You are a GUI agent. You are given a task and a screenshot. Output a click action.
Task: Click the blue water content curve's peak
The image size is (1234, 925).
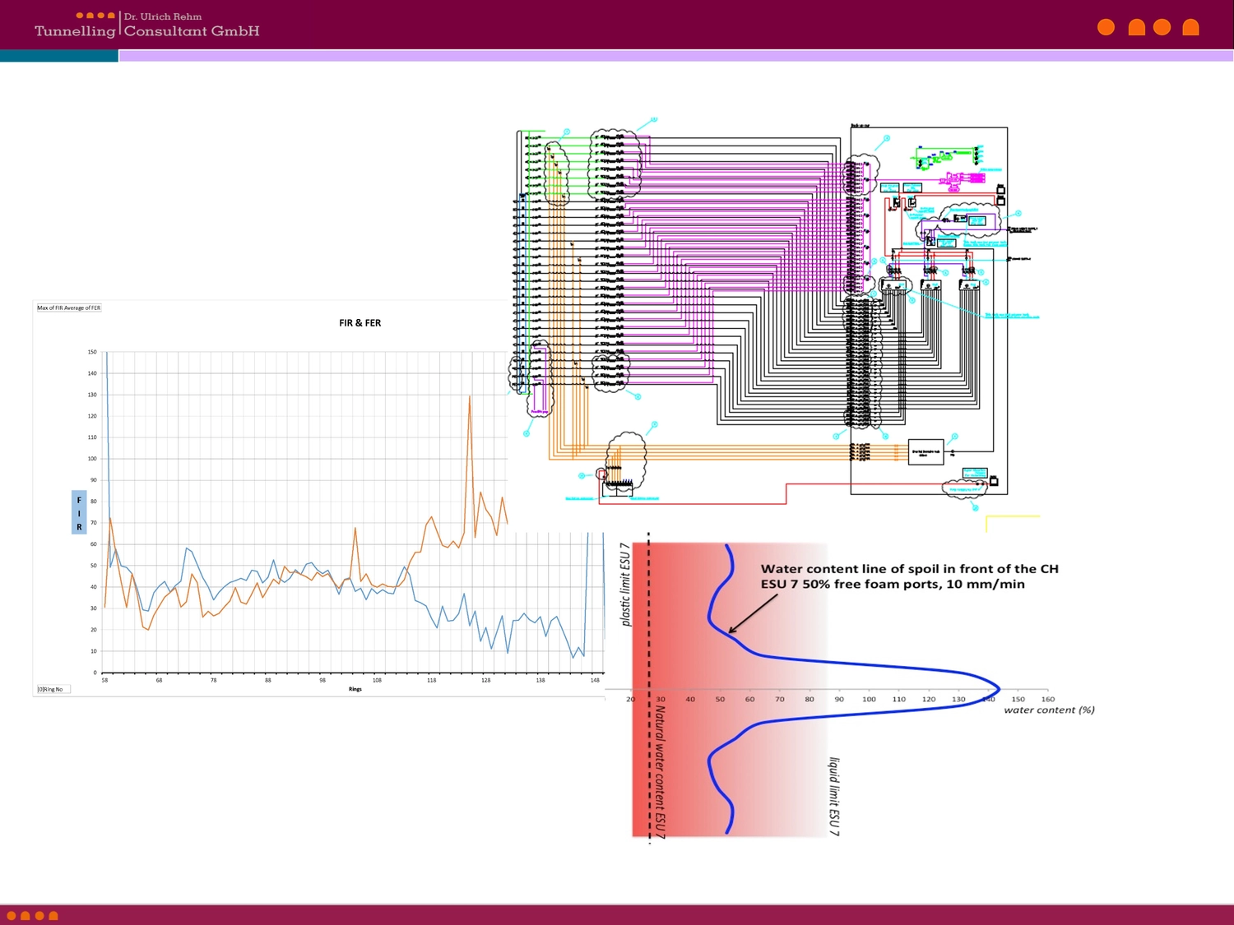[997, 689]
